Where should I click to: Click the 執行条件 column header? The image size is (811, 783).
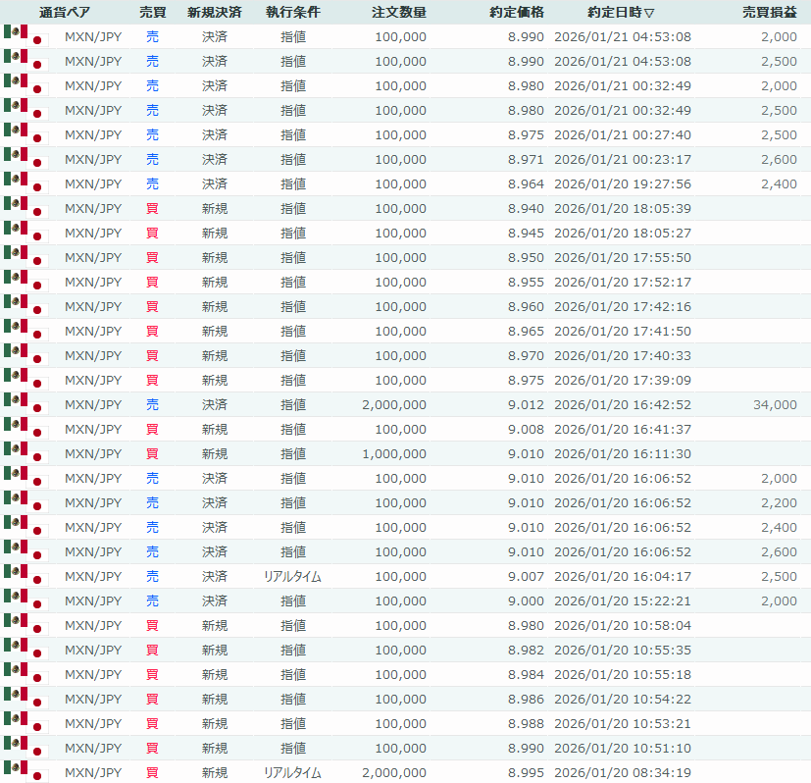coord(292,13)
